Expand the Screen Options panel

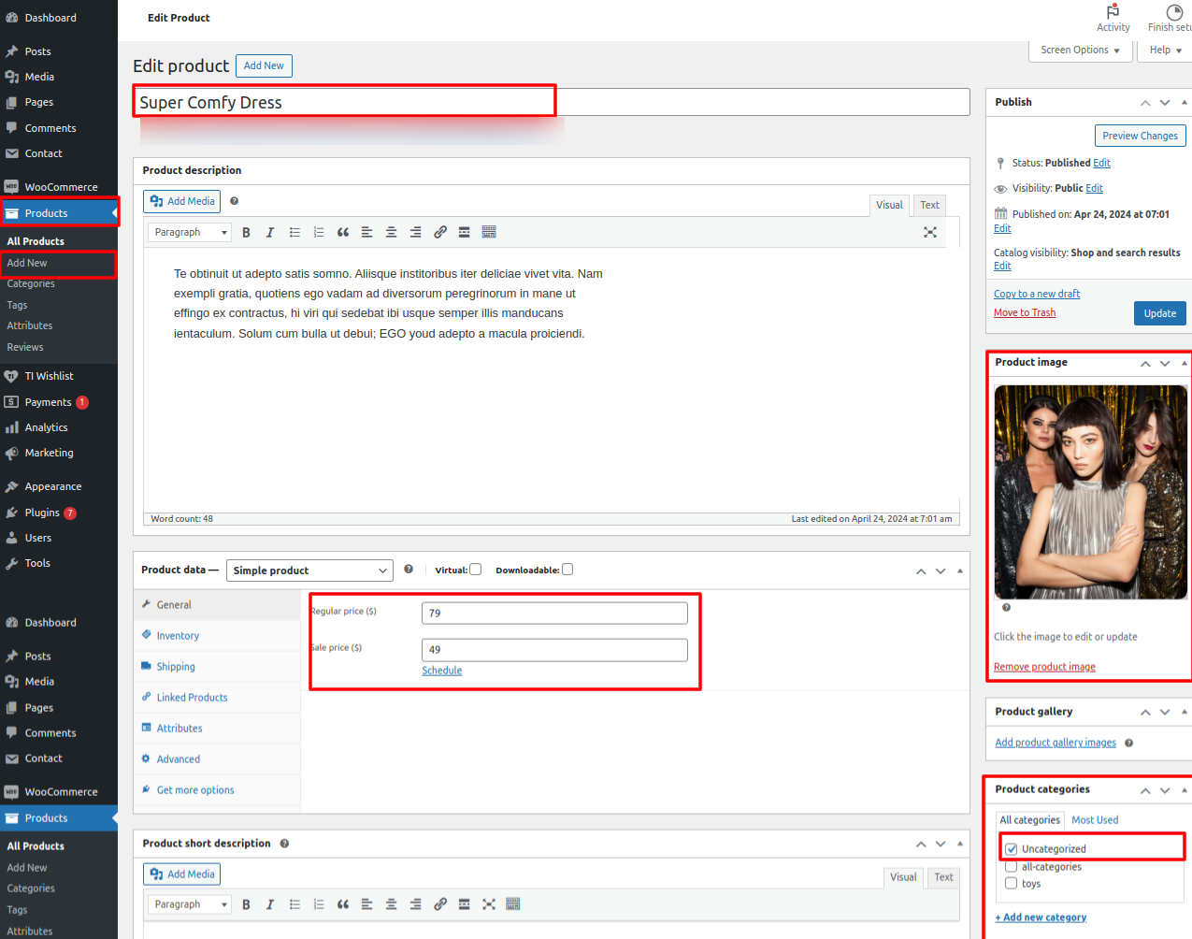(1080, 51)
